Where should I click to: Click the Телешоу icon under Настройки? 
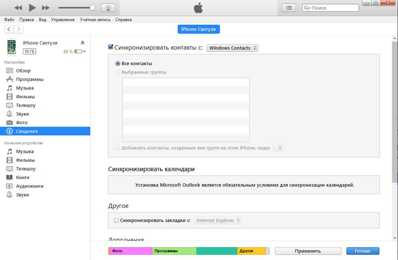(x=9, y=105)
